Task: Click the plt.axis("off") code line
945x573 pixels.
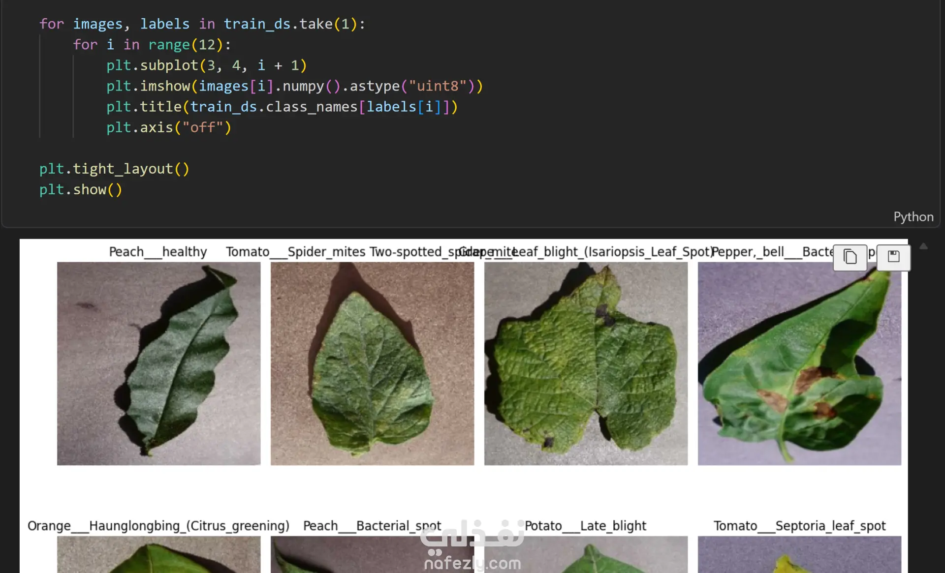Action: (169, 127)
